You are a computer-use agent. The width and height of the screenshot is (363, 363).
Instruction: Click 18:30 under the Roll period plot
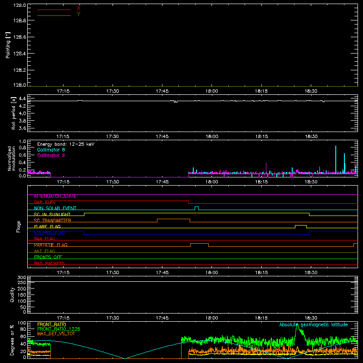click(311, 137)
